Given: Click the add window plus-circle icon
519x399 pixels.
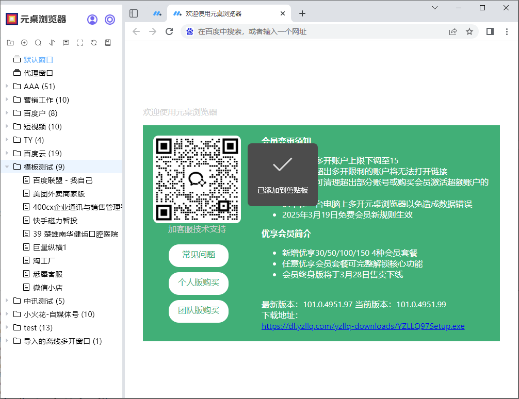Looking at the screenshot, I should [x=24, y=43].
